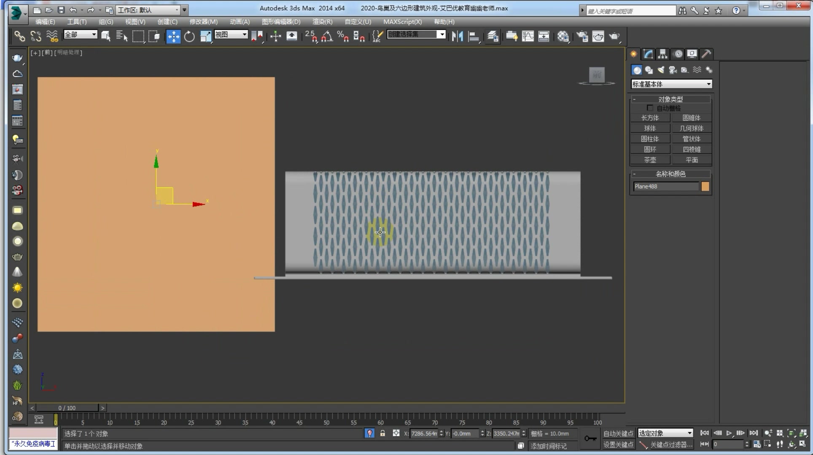
Task: Click the 茶壶 teapot button
Action: 650,160
